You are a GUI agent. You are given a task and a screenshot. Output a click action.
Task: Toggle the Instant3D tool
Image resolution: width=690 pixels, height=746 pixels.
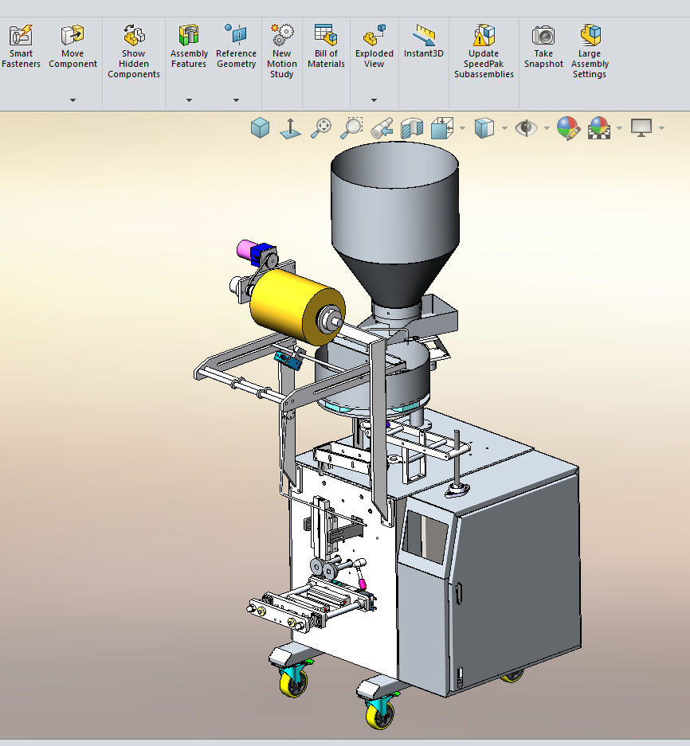click(424, 42)
